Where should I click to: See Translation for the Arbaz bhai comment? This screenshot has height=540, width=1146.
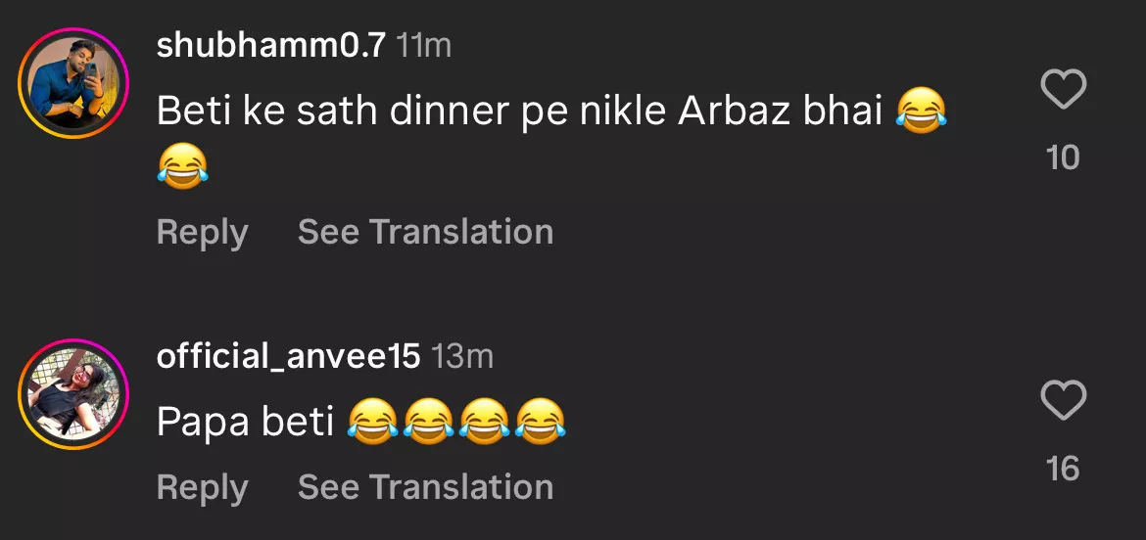[x=425, y=232]
